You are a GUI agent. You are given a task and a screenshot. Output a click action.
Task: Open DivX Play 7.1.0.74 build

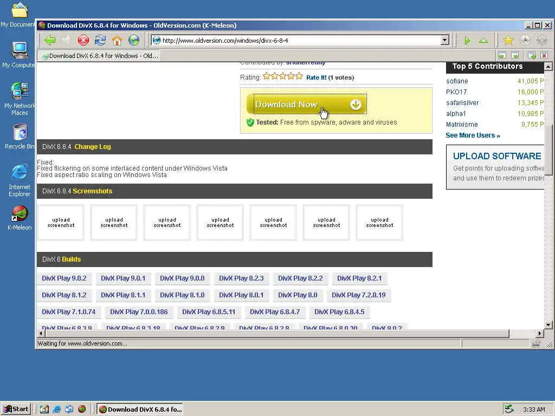69,312
